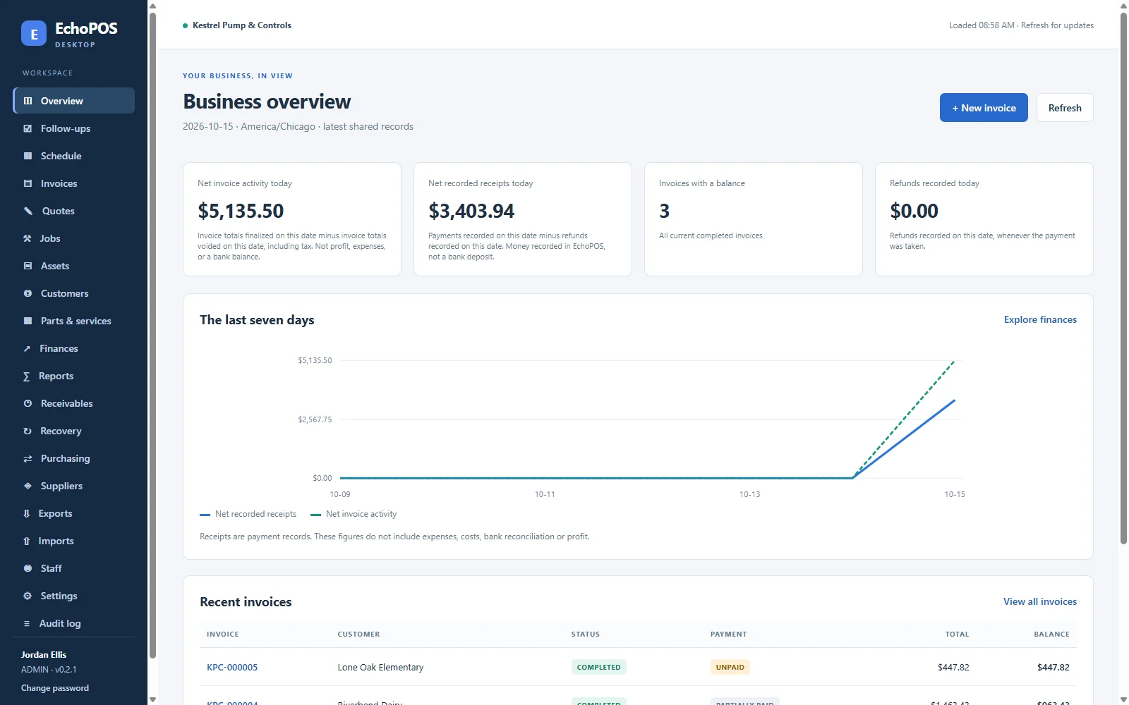
Task: Click Lone Oak Elementary customer cell
Action: click(x=380, y=667)
